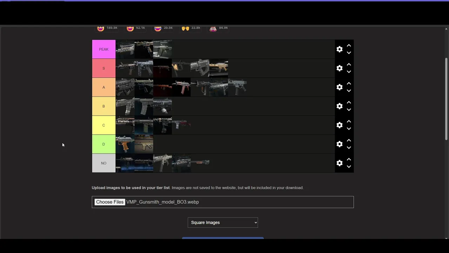Select first gun thumbnail in PEAK row
This screenshot has width=449, height=253.
point(125,49)
